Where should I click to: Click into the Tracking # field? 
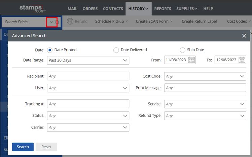tap(88, 104)
